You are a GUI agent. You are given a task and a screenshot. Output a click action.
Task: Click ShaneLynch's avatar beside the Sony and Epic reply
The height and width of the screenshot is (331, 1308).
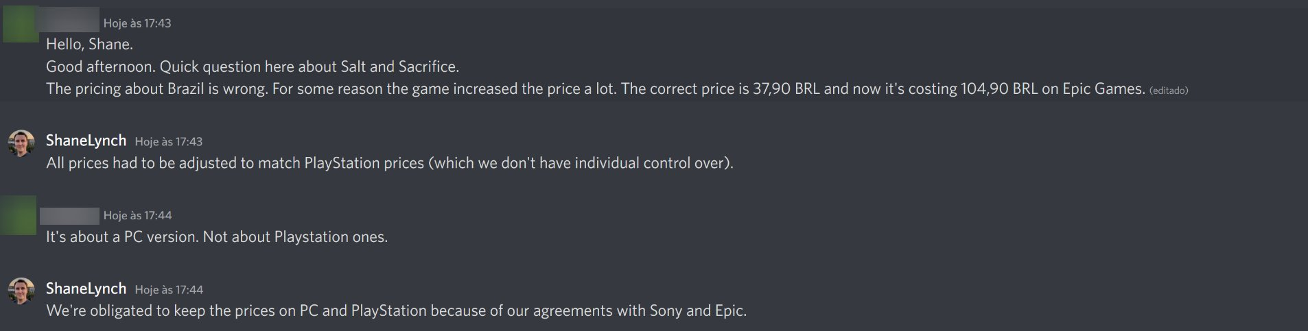[x=21, y=291]
